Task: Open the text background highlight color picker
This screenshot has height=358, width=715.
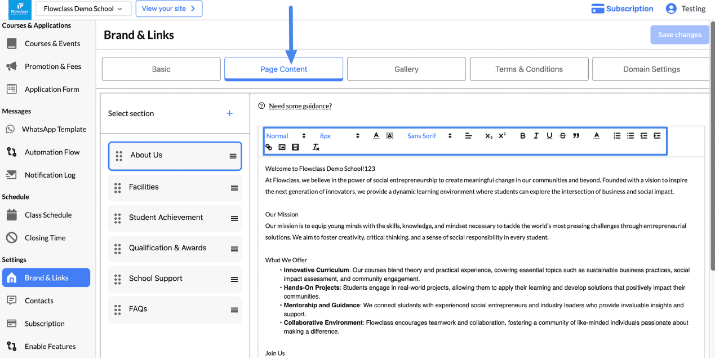Action: click(389, 136)
